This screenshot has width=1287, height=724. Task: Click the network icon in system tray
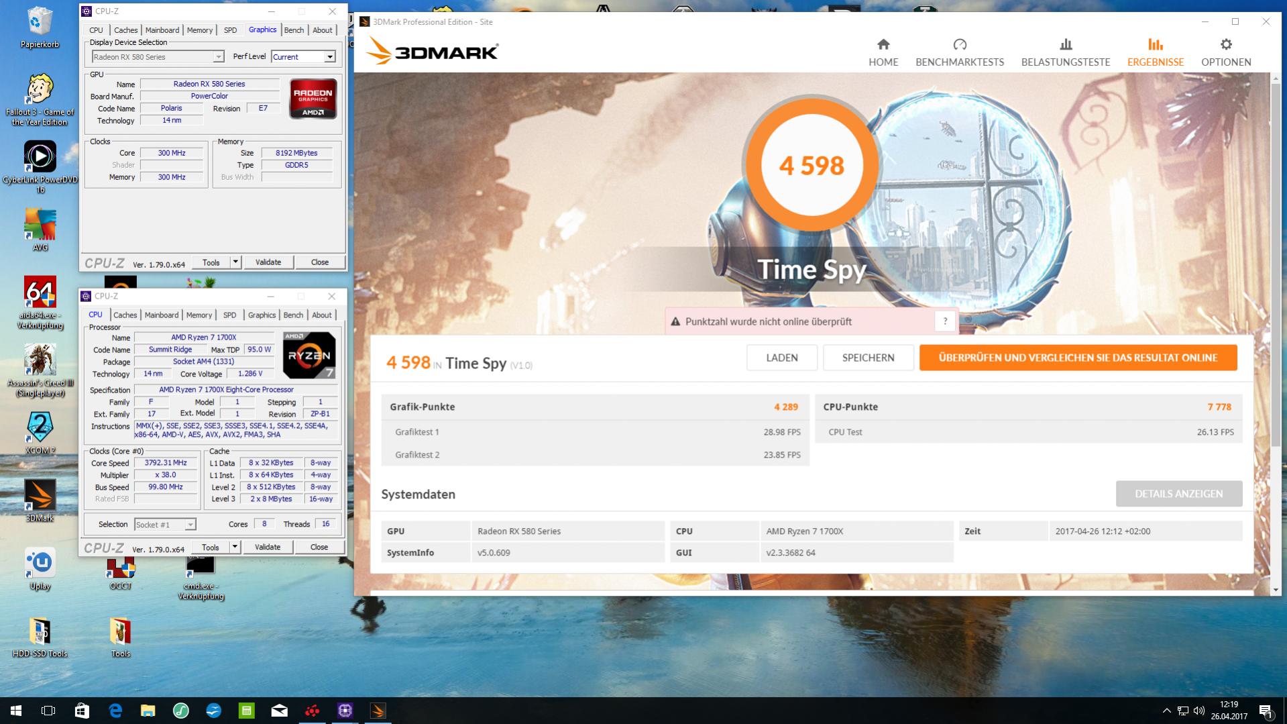tap(1182, 711)
